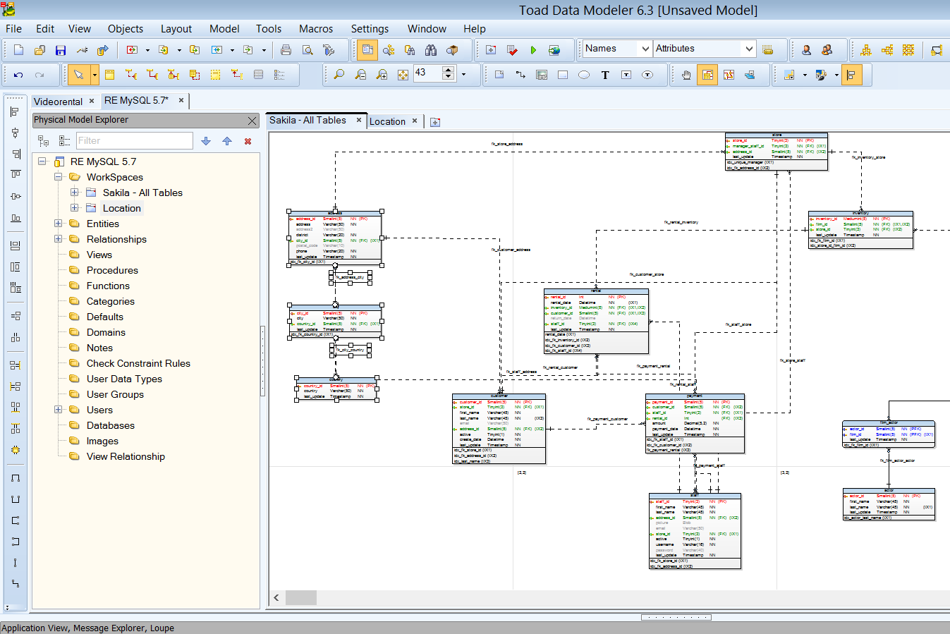Switch to the Location workspace tab
Screen dimensions: 950x634
pos(387,121)
